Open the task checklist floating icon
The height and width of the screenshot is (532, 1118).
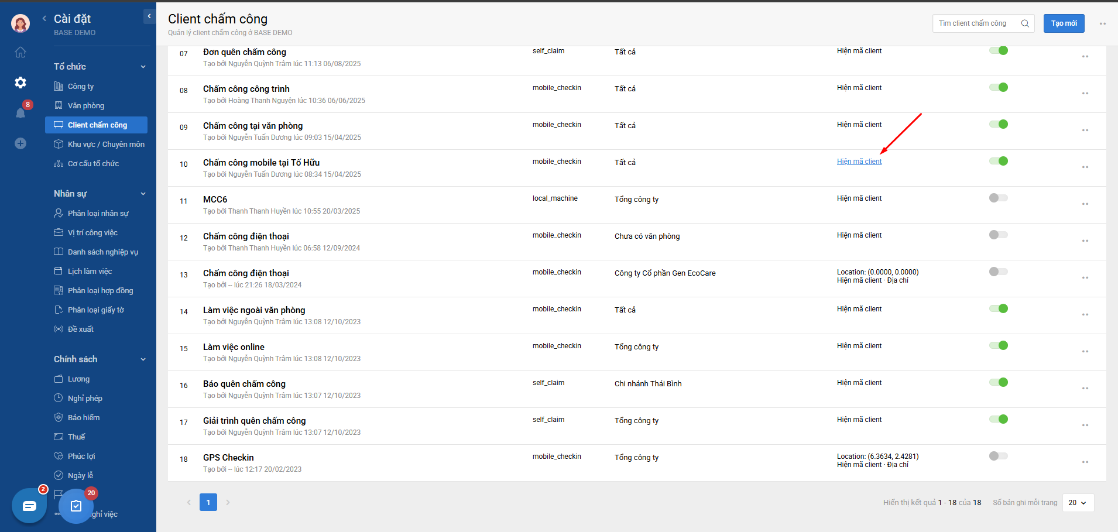pos(76,506)
